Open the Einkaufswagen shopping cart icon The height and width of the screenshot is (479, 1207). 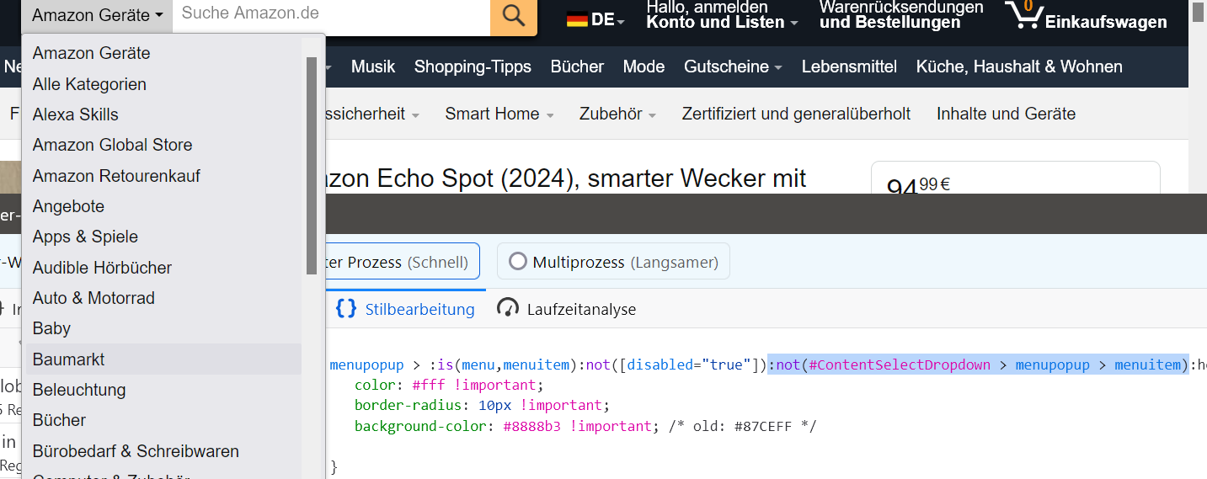point(1024,15)
